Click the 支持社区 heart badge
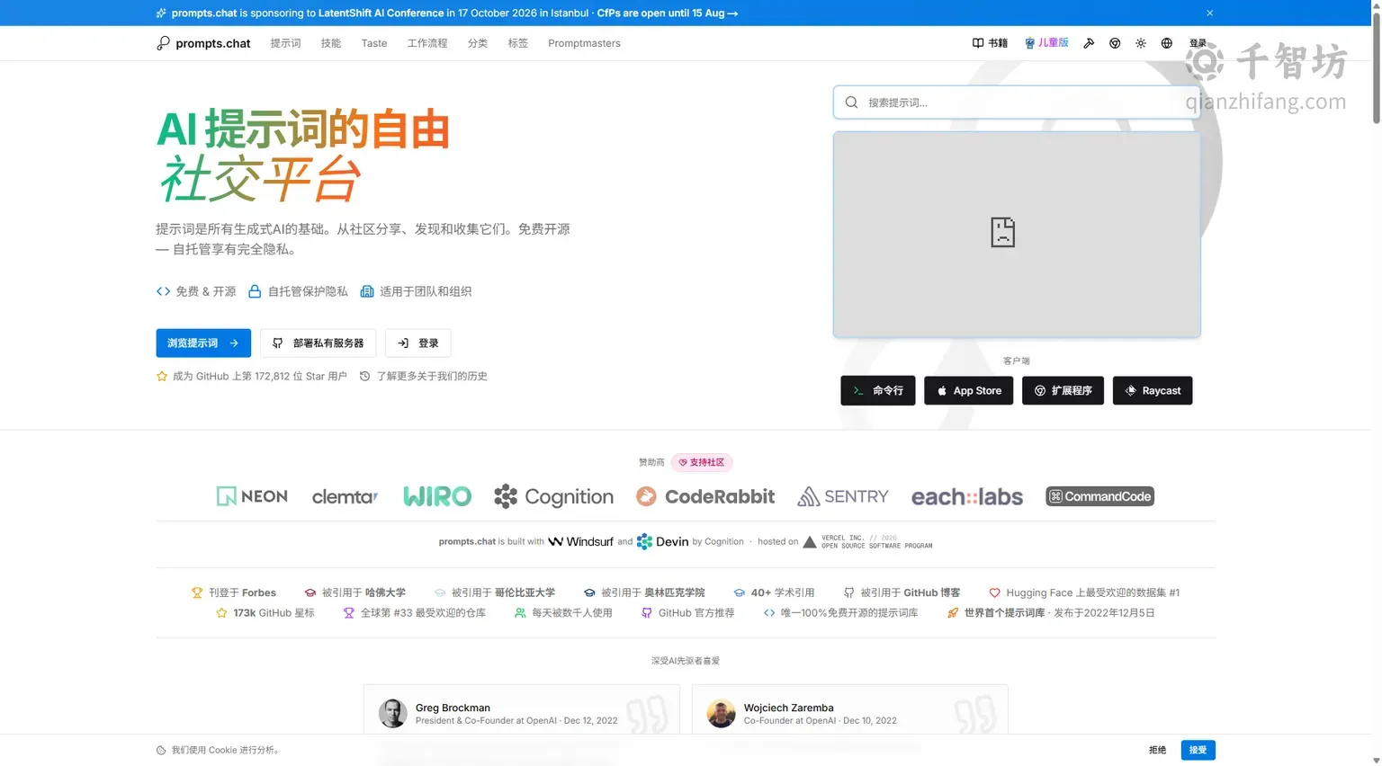The image size is (1382, 766). [702, 462]
